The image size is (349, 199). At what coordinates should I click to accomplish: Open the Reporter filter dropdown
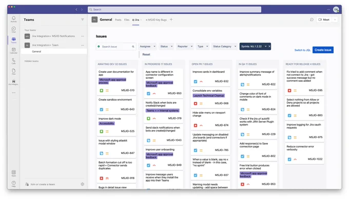pos(185,47)
